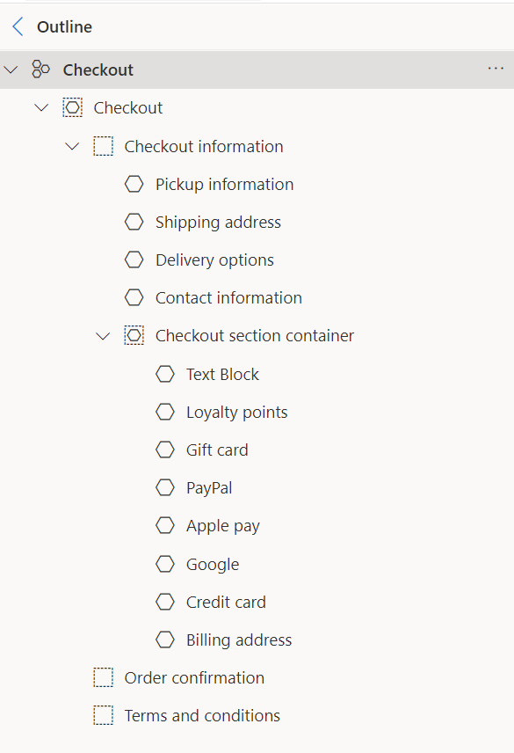Collapse the Checkout section container node
The height and width of the screenshot is (753, 514).
click(103, 335)
